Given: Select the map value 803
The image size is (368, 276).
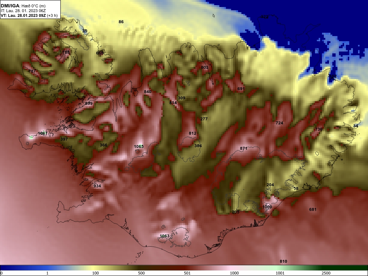Looking at the screenshot, I should [205, 68].
